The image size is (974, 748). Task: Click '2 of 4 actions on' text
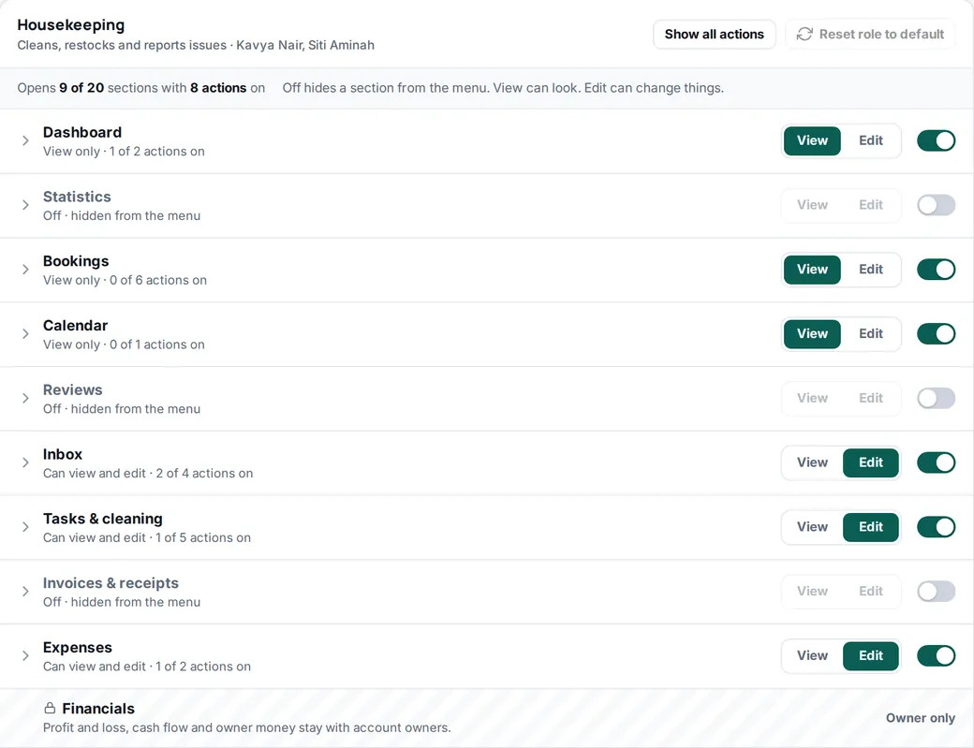tap(204, 473)
